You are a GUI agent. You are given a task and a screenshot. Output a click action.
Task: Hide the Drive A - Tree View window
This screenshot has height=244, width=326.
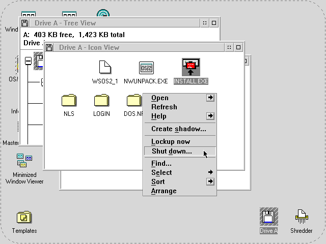coord(205,23)
